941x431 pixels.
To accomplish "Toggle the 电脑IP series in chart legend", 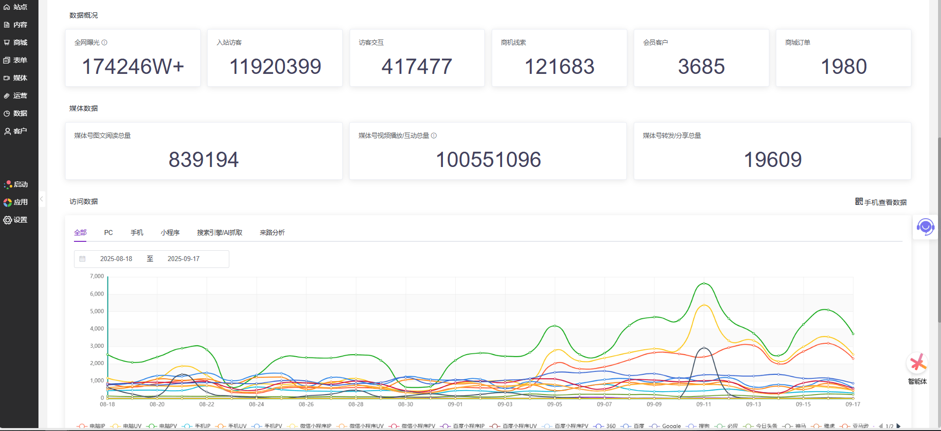I will coord(91,426).
